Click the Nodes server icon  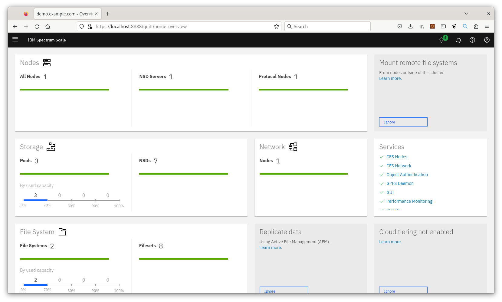(x=47, y=63)
